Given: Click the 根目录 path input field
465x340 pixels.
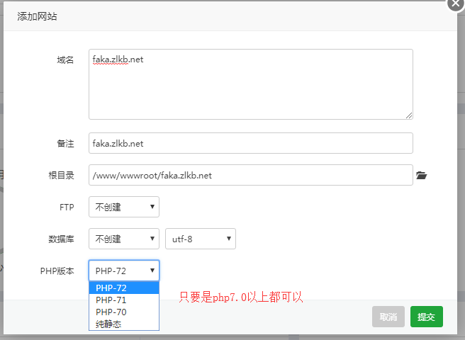Looking at the screenshot, I should coord(251,175).
